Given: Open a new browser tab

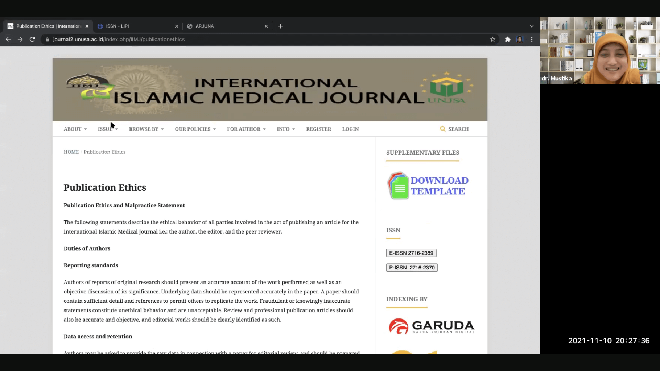Looking at the screenshot, I should 280,26.
